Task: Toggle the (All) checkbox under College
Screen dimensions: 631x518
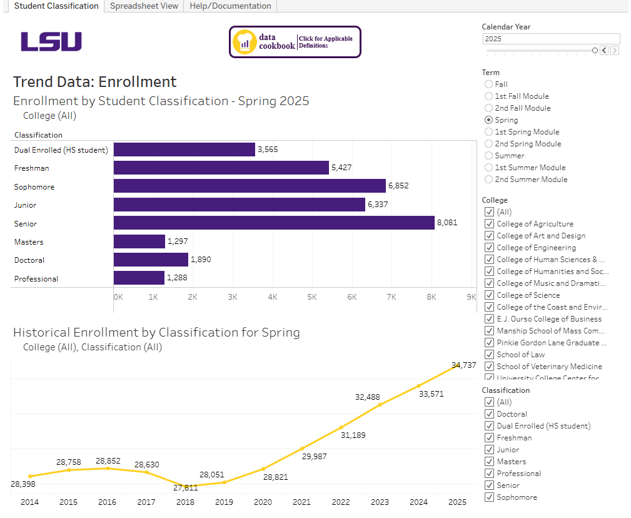Action: (x=488, y=211)
